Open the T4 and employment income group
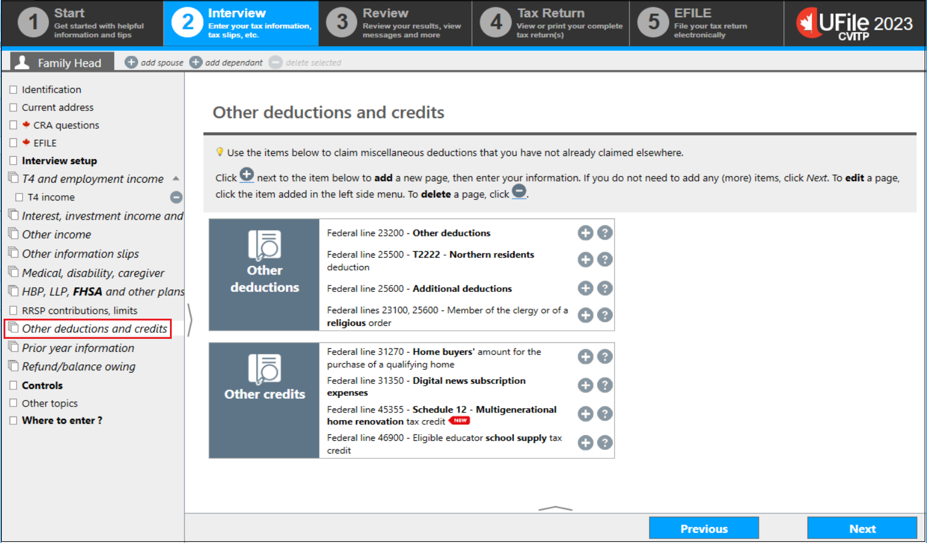This screenshot has height=543, width=927. coord(92,179)
